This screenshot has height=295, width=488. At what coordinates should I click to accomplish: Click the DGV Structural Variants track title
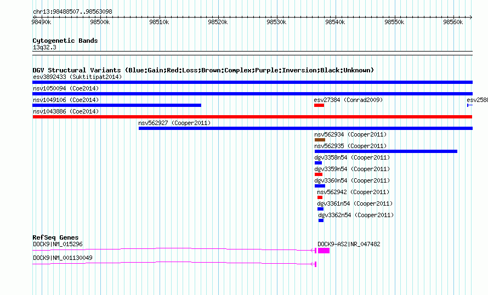[203, 70]
